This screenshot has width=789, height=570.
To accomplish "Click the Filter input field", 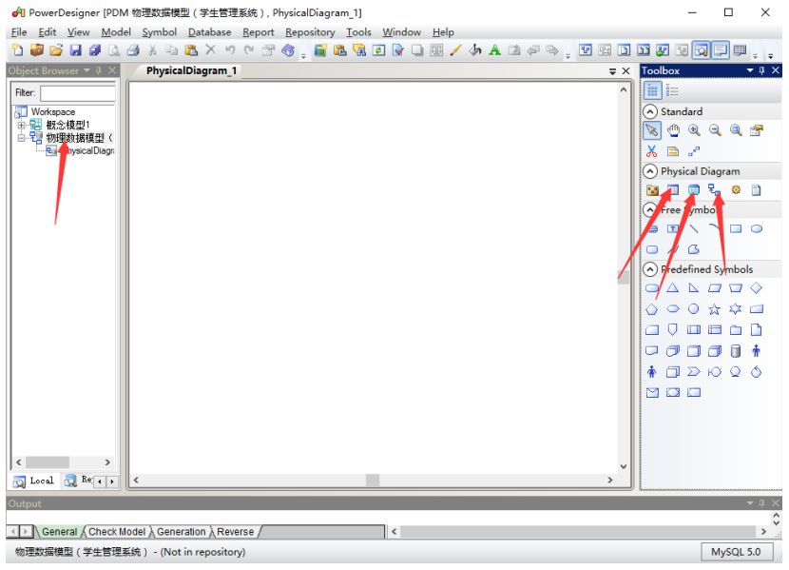I will (77, 93).
